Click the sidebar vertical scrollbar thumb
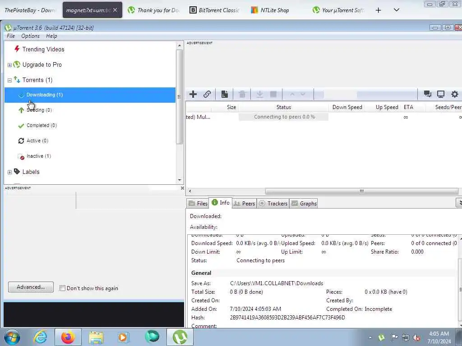462x346 pixels. tap(179, 97)
